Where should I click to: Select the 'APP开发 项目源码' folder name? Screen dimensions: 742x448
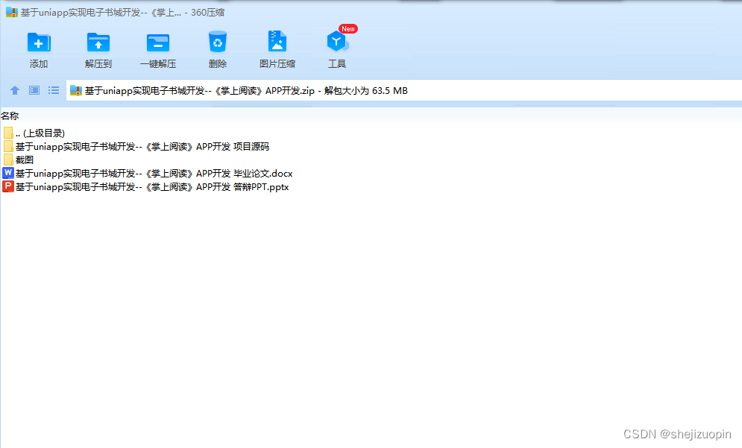coord(142,147)
